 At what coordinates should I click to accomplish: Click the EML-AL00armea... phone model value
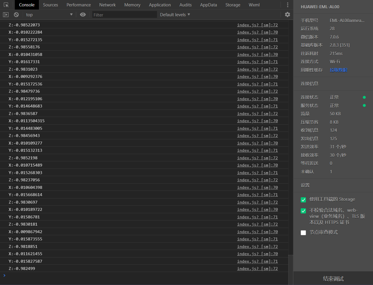347,20
